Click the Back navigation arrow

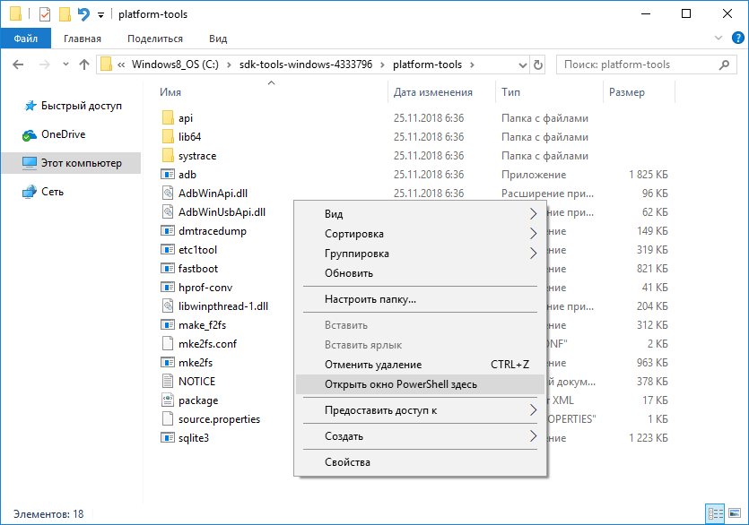point(19,65)
